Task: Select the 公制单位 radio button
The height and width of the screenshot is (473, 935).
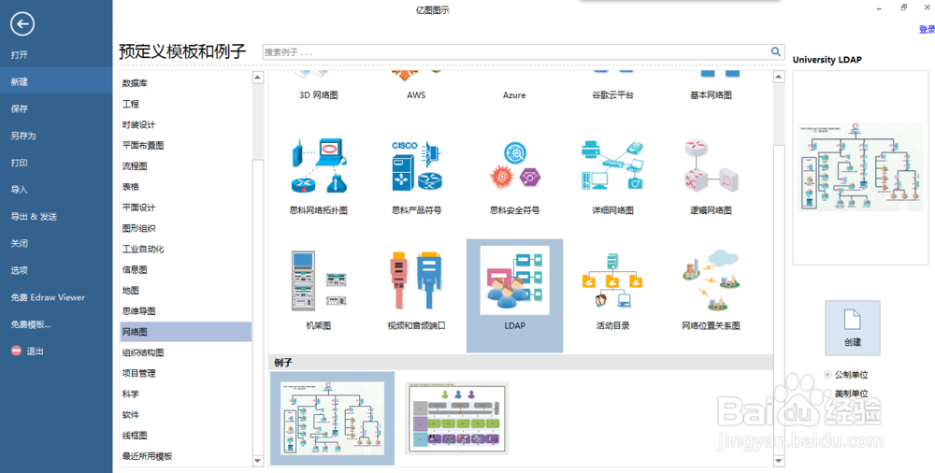Action: pos(827,375)
